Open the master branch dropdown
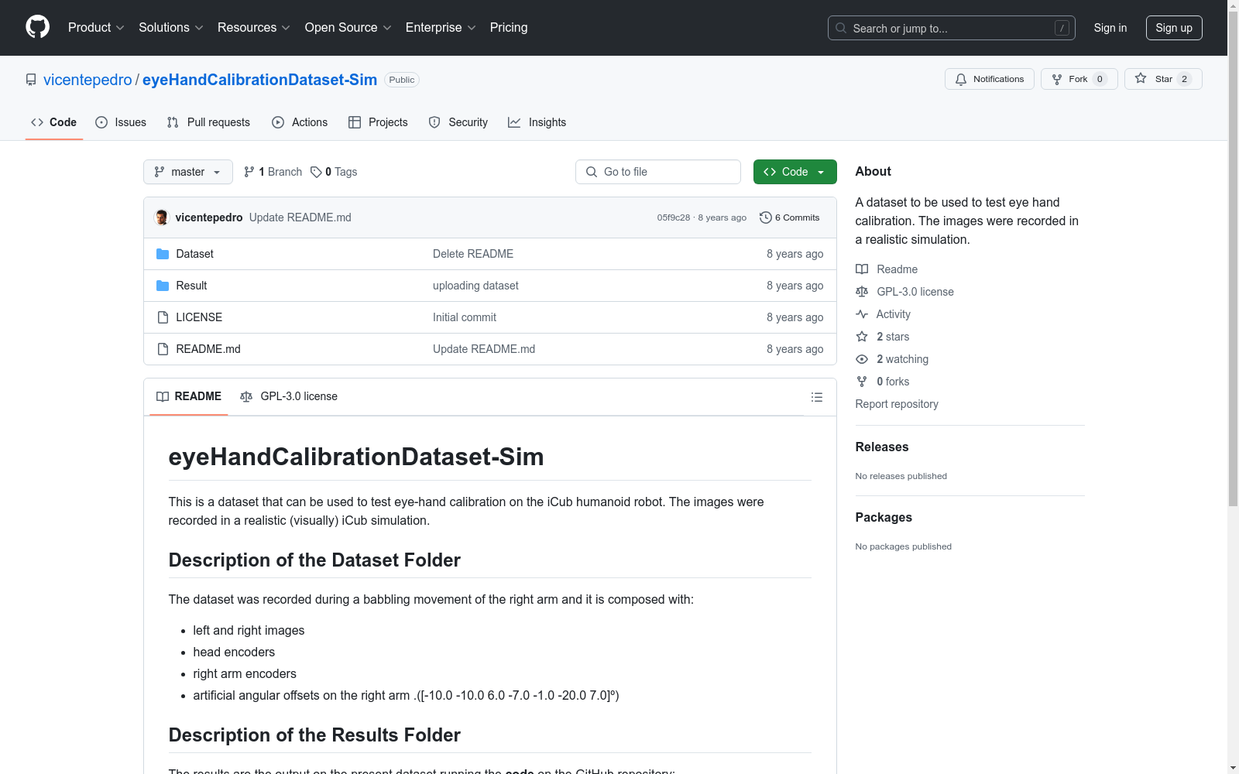 tap(188, 172)
